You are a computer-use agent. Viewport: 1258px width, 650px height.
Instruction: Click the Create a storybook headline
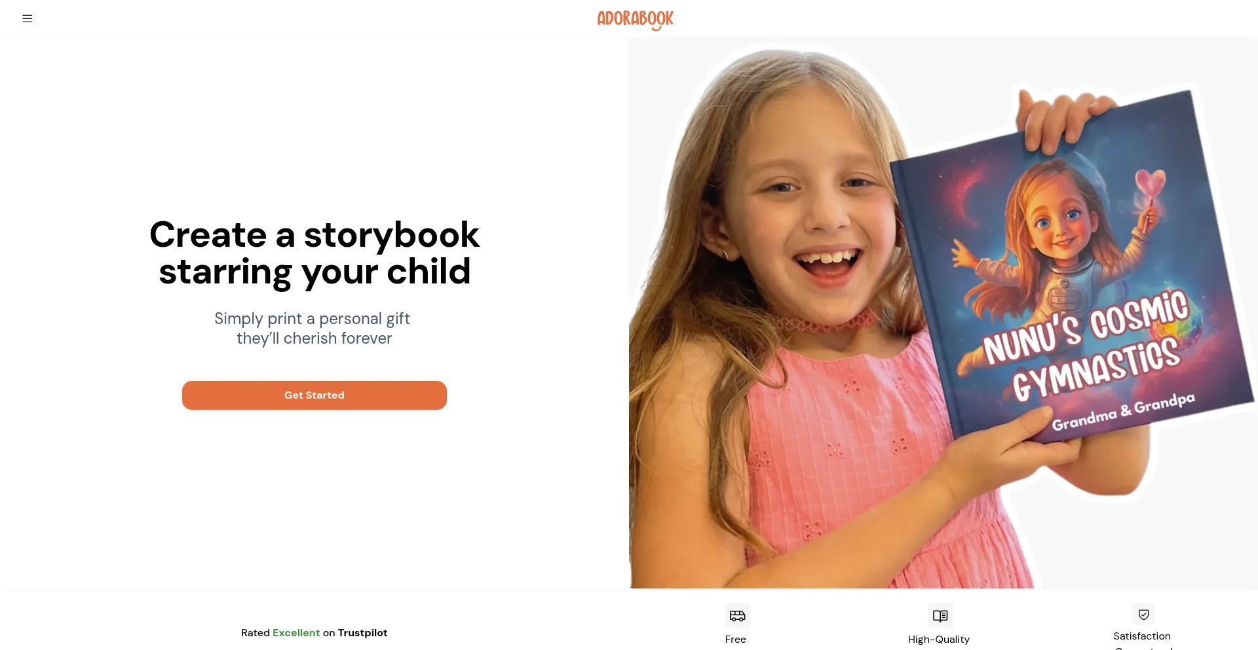click(314, 253)
